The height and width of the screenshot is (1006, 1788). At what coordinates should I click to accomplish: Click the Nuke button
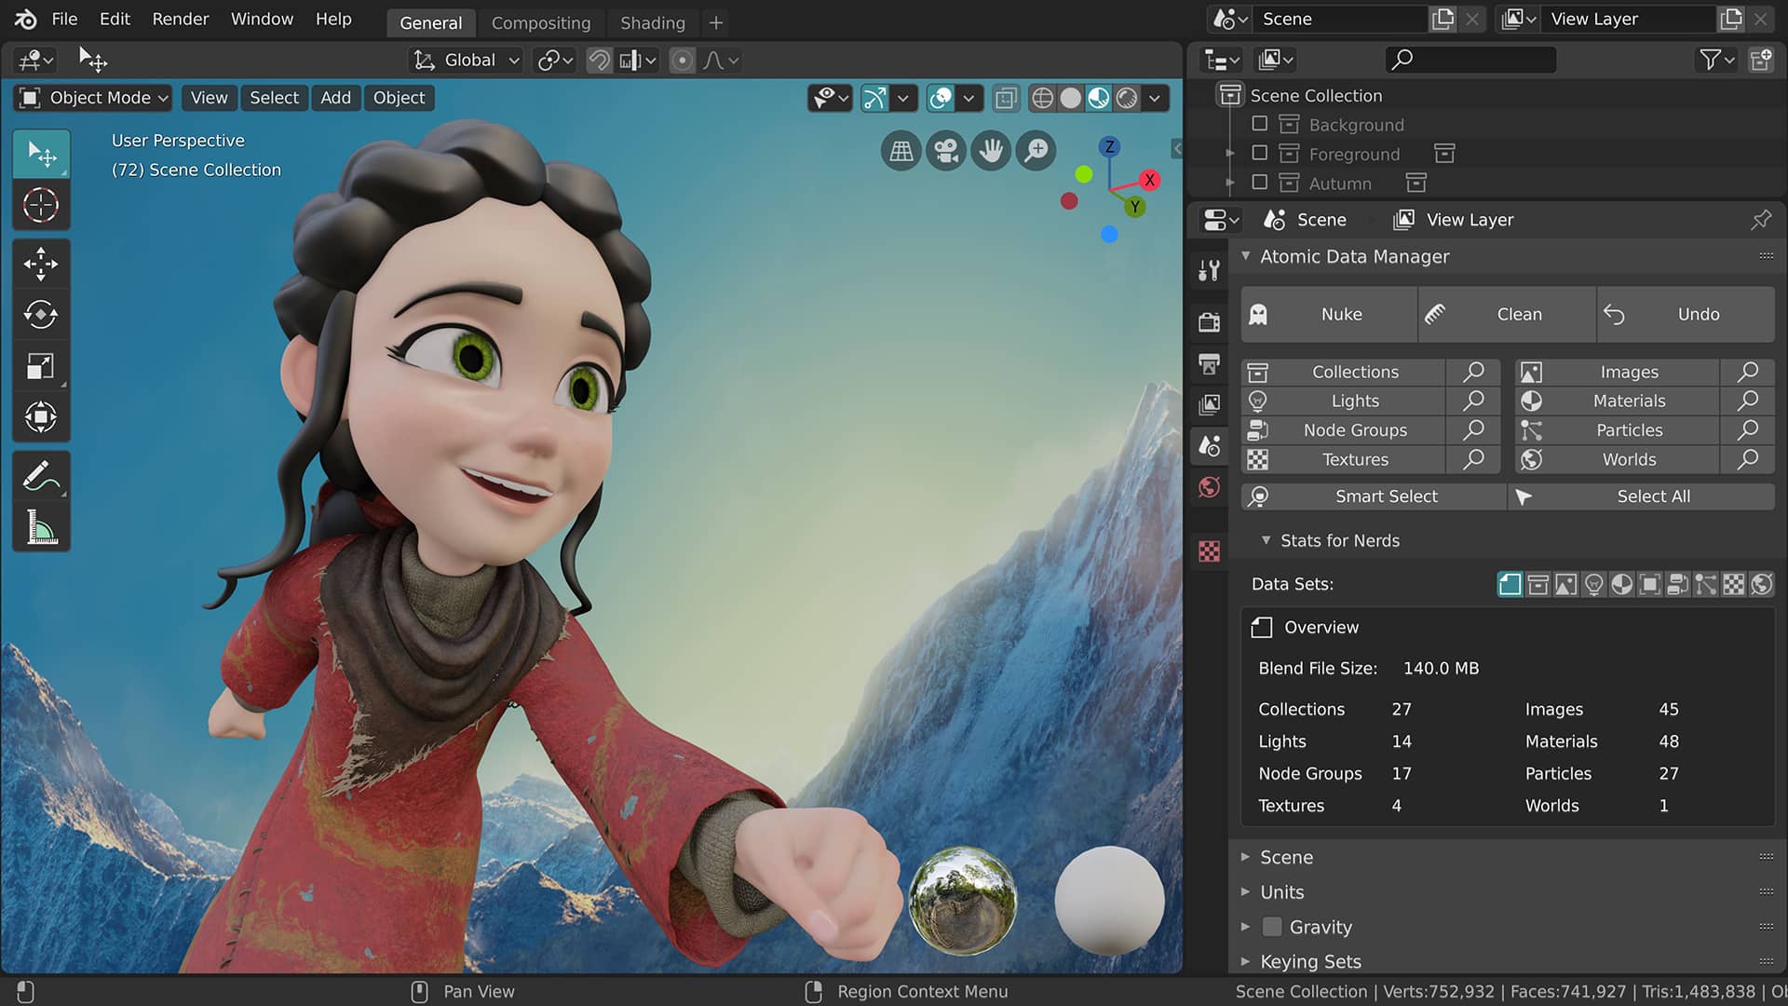[1329, 315]
